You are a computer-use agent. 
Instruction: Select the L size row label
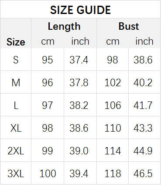point(16,105)
